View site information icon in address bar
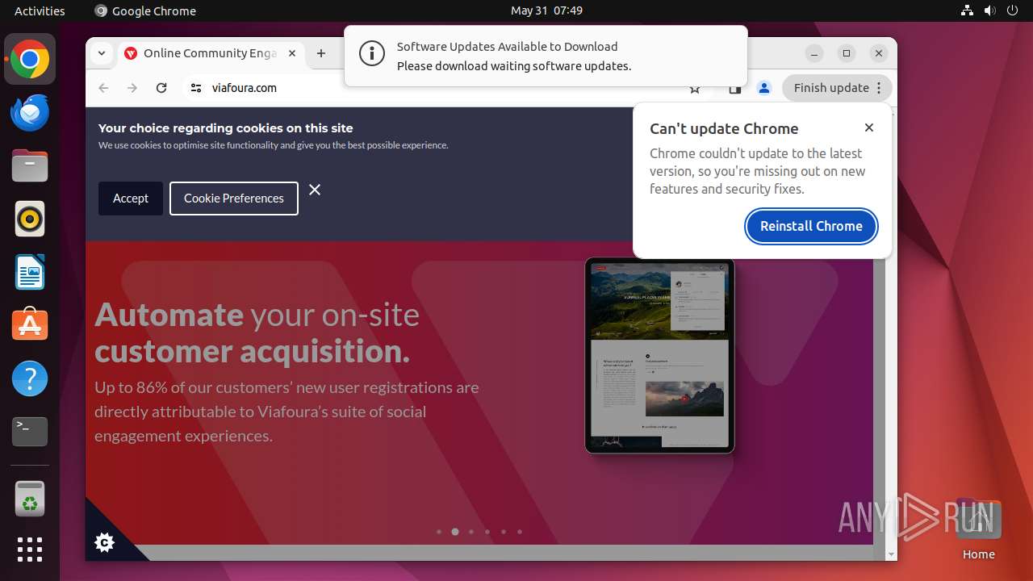Screen dimensions: 1033x581 pos(196,88)
